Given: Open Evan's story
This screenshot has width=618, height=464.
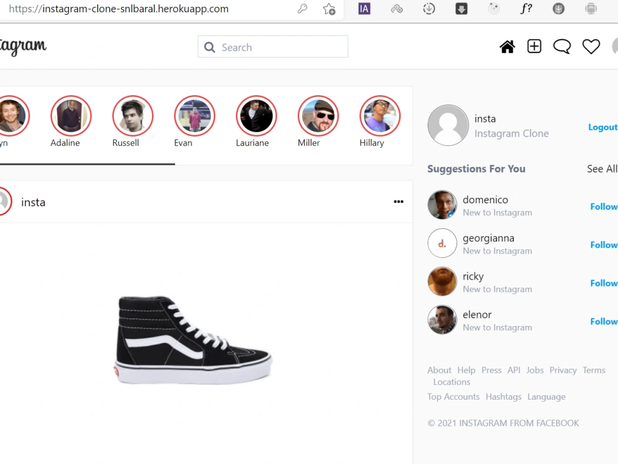Looking at the screenshot, I should pyautogui.click(x=195, y=116).
